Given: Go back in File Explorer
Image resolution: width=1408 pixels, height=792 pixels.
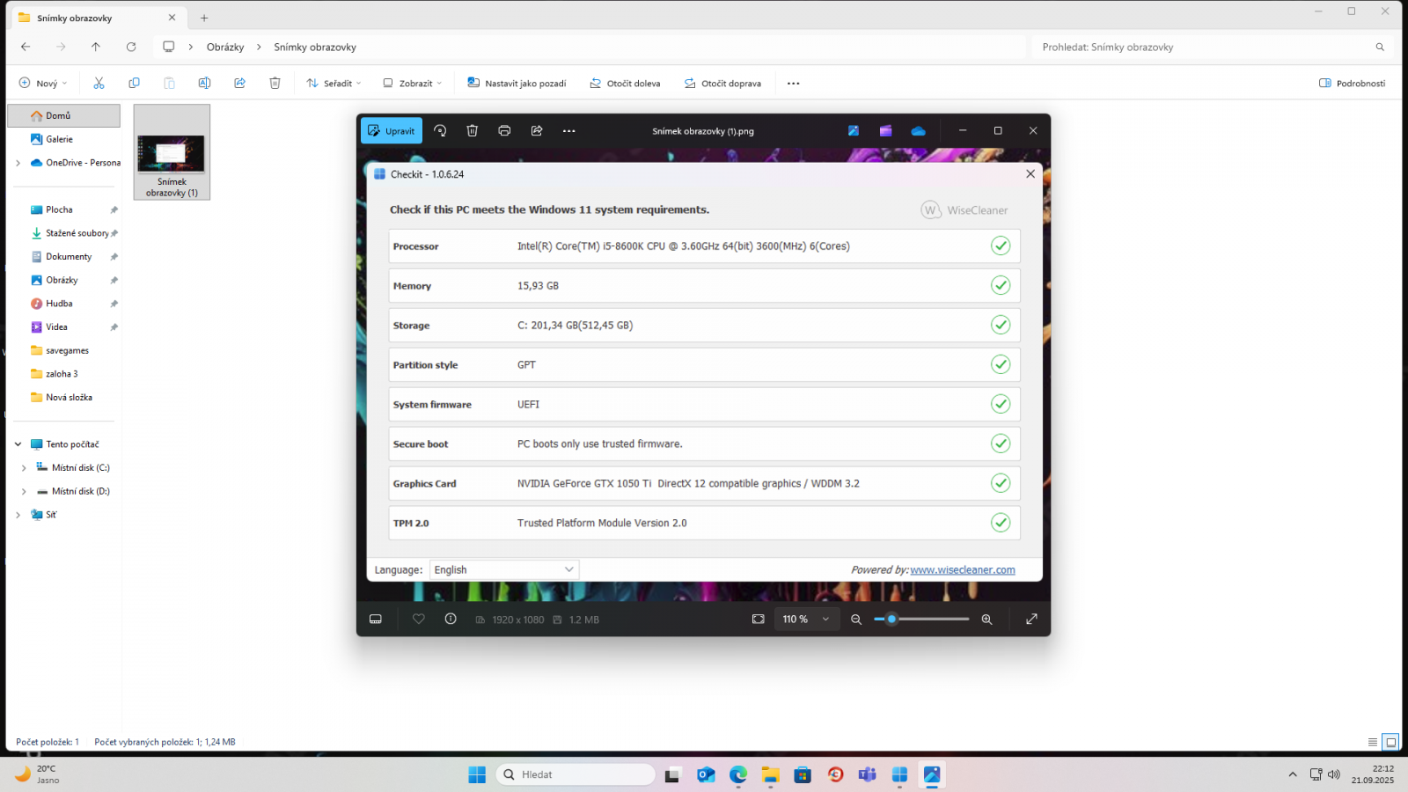Looking at the screenshot, I should 26,47.
